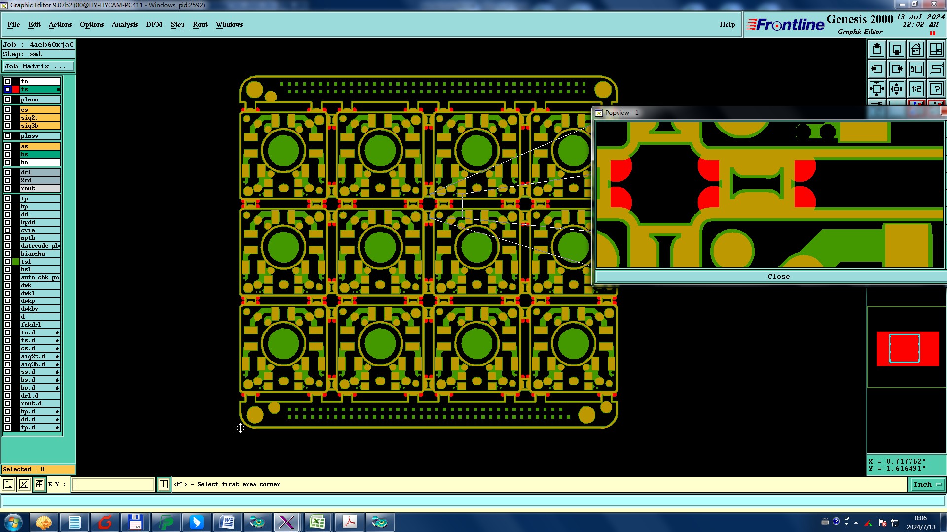
Task: Click the pan up arrow icon
Action: click(877, 49)
